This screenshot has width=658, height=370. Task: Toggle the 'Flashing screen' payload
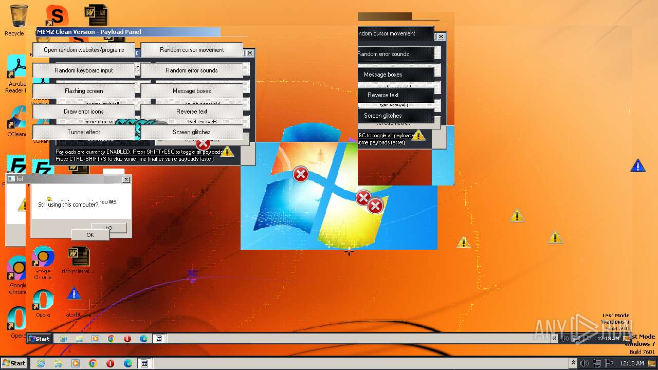[x=84, y=91]
